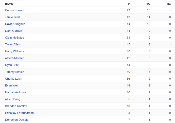Screen dimensions: 175x123
Task: Open Harry Williams' profile link
Action: pyautogui.click(x=14, y=51)
